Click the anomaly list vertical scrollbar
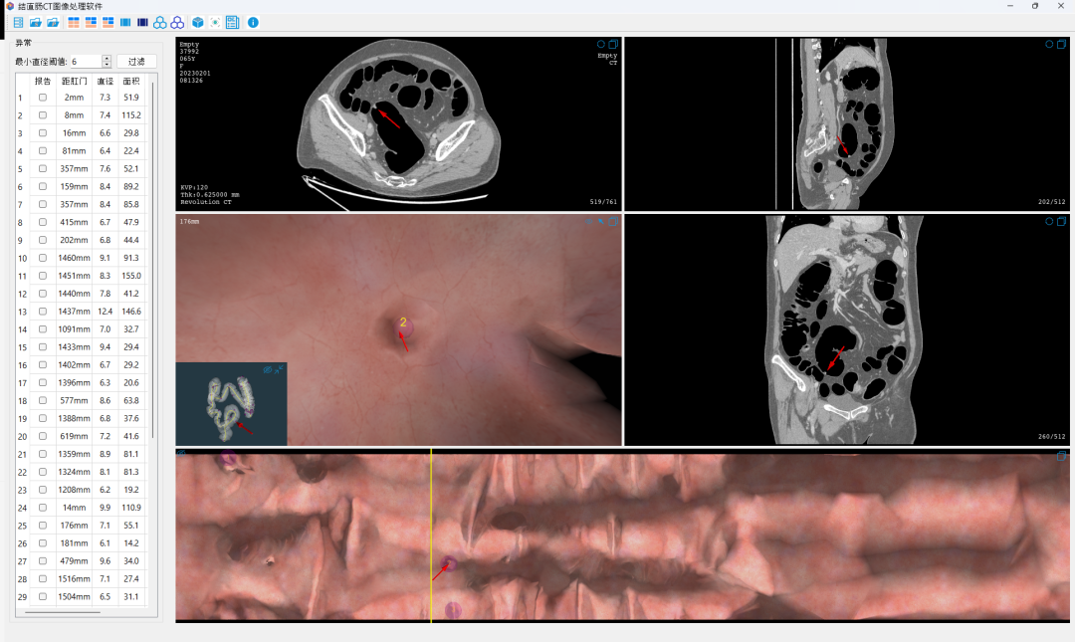 click(x=152, y=261)
